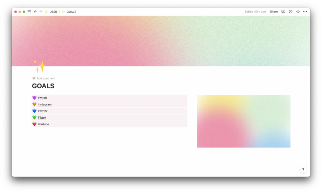Open the Tiktok page link

(x=42, y=118)
